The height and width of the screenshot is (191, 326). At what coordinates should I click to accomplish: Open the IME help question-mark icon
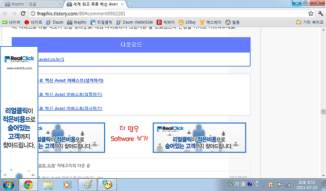(x=249, y=184)
